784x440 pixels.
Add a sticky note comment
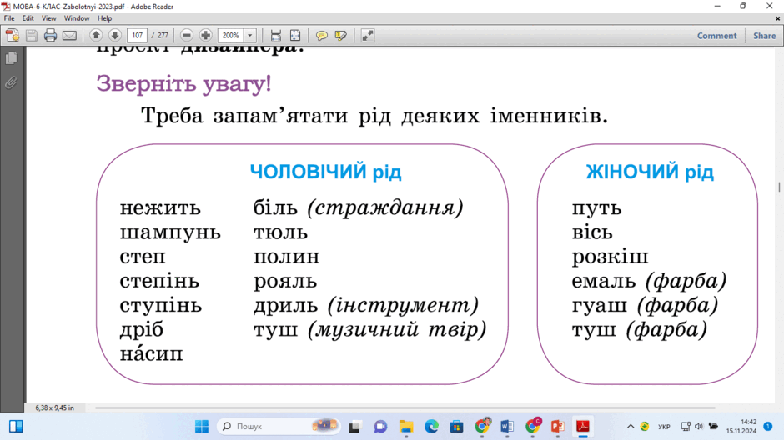pyautogui.click(x=322, y=36)
